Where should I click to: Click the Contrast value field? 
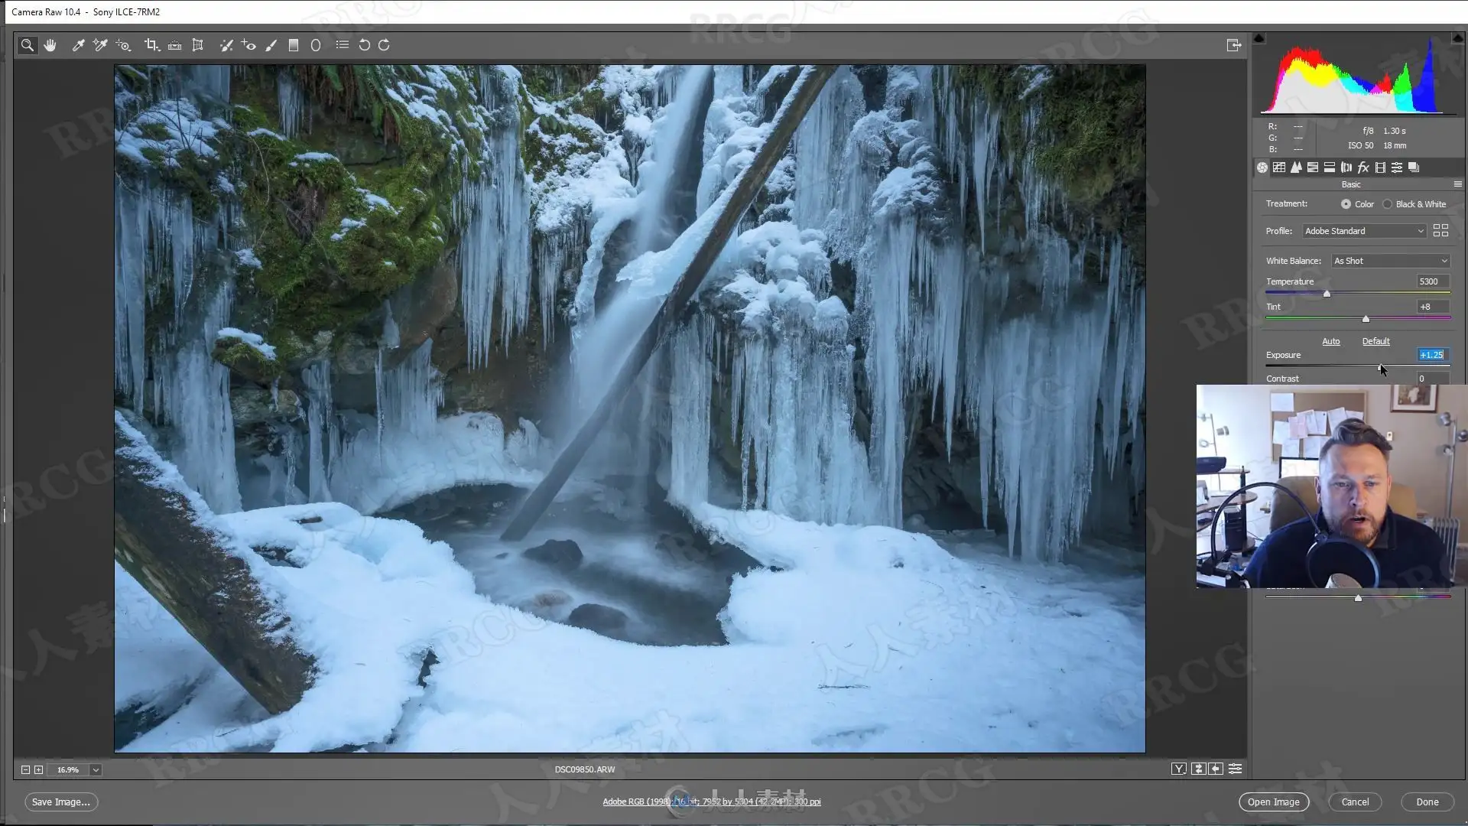tap(1433, 379)
